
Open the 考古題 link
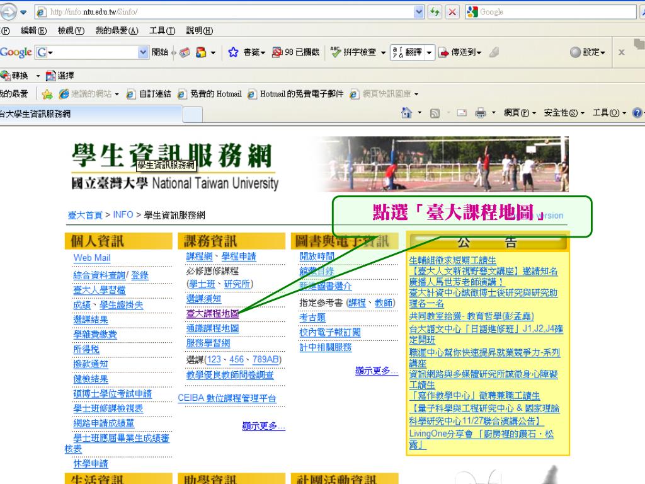tap(312, 318)
